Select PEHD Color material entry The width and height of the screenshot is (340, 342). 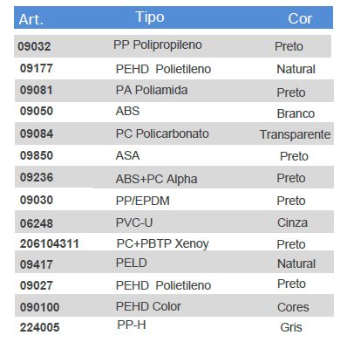(x=148, y=306)
